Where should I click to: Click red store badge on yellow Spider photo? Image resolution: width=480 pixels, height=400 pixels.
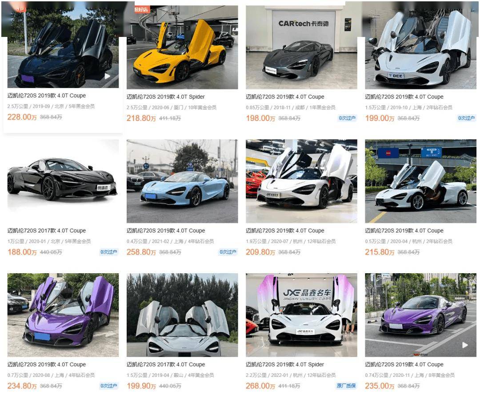point(141,9)
